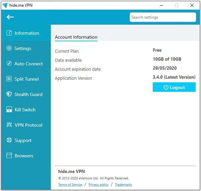The width and height of the screenshot is (201, 191).
Task: Minimize the hide.me VPN window
Action: click(162, 5)
